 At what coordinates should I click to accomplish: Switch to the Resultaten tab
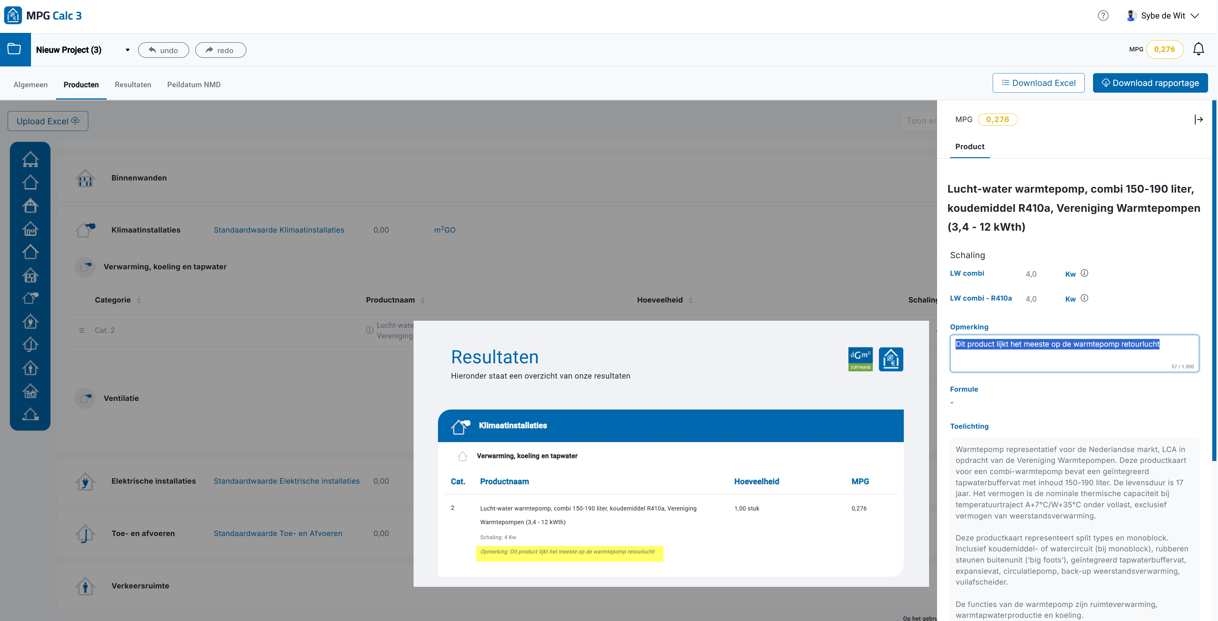pyautogui.click(x=133, y=85)
